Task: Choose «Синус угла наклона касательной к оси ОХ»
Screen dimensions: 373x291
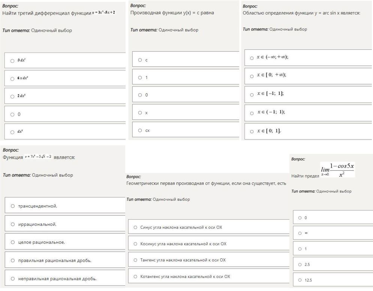Action: 135,227
